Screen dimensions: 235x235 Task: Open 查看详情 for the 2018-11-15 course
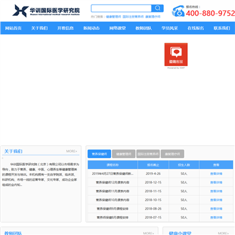coord(216,191)
